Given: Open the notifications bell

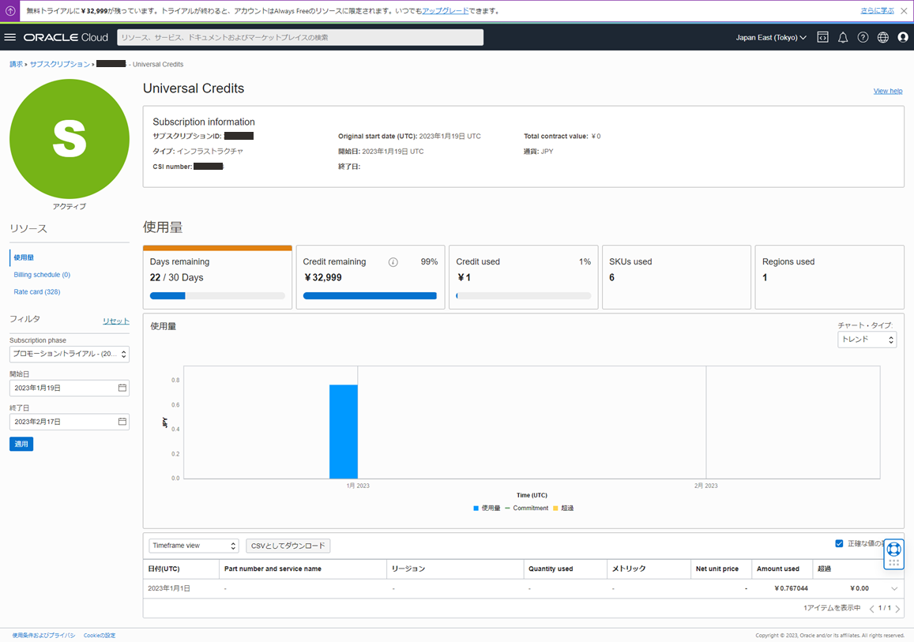Looking at the screenshot, I should [x=843, y=37].
